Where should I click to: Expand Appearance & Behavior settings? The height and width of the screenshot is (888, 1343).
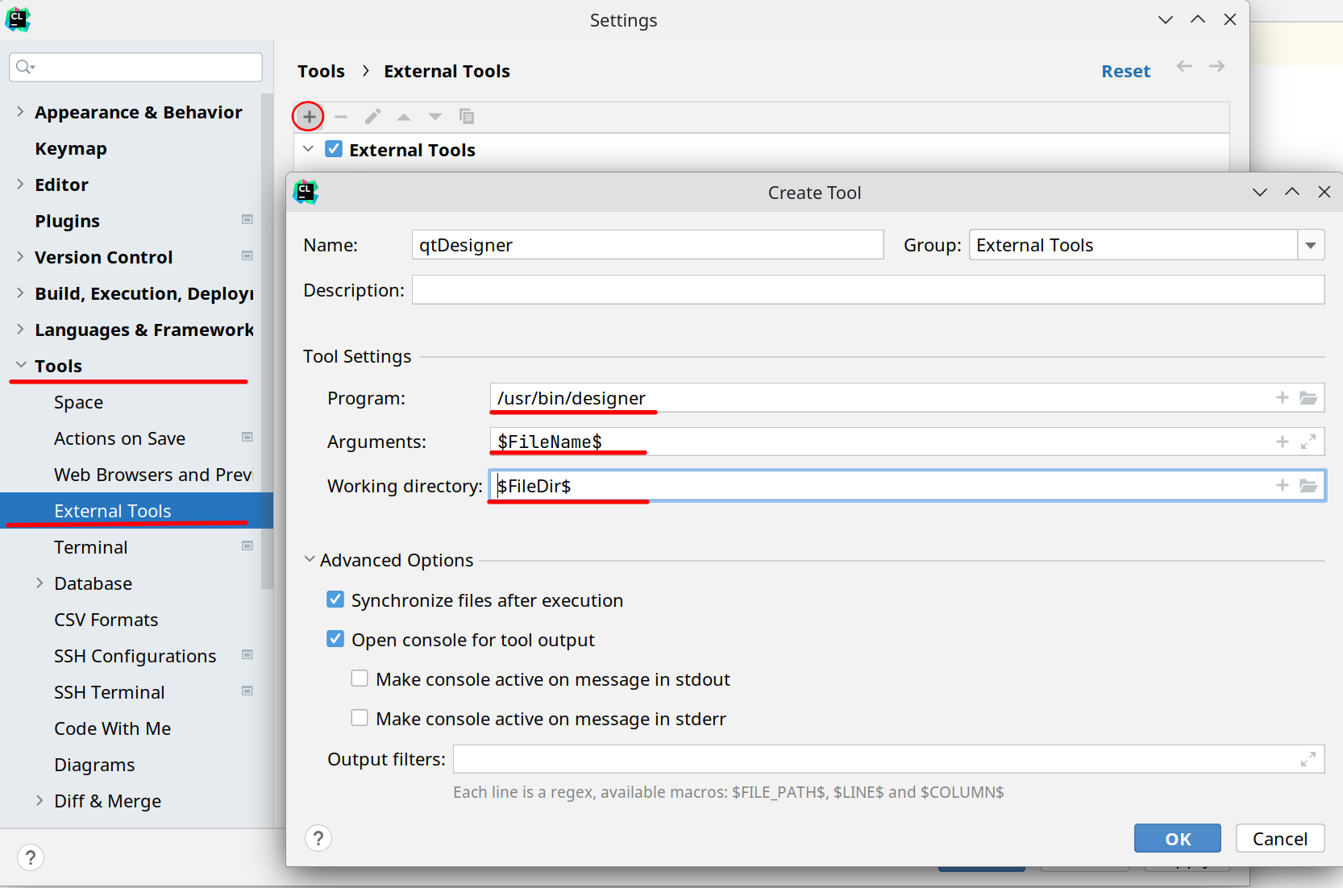click(20, 112)
